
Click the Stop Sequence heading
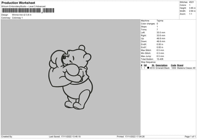point(148,62)
